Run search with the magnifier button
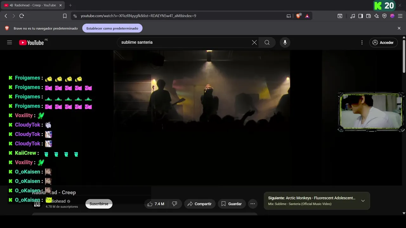406x228 pixels. [x=267, y=42]
